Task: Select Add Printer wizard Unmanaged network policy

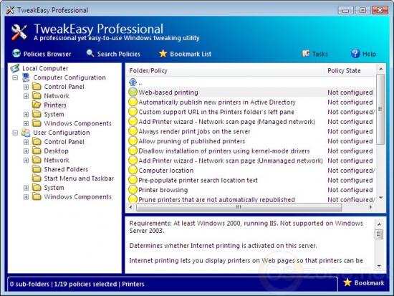Action: click(251, 161)
